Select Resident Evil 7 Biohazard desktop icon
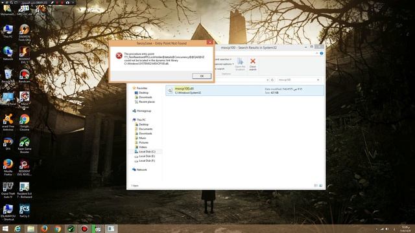The height and width of the screenshot is (233, 415). [25, 190]
